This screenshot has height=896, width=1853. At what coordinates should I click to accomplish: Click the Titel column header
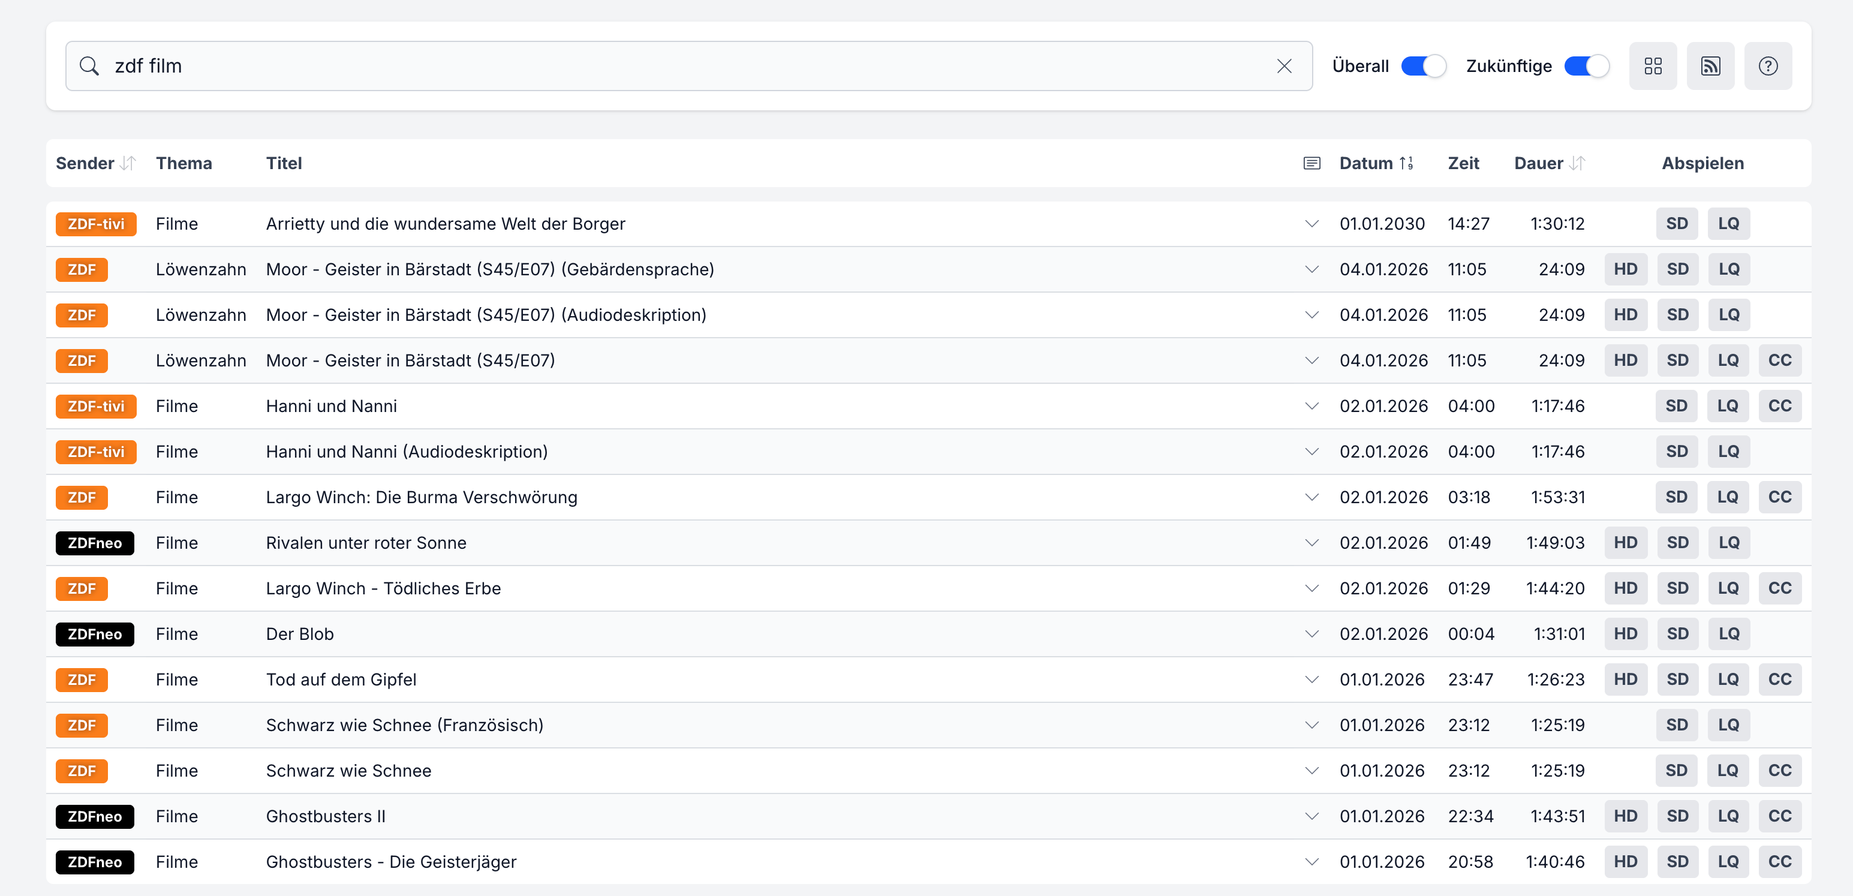[284, 163]
